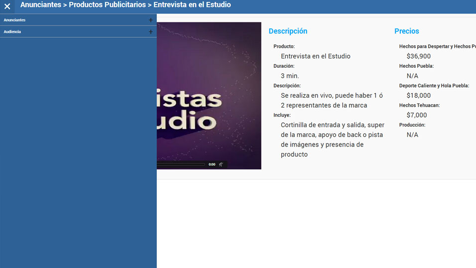Select the Audiencia sidebar menu item
The image size is (476, 268).
pyautogui.click(x=12, y=32)
